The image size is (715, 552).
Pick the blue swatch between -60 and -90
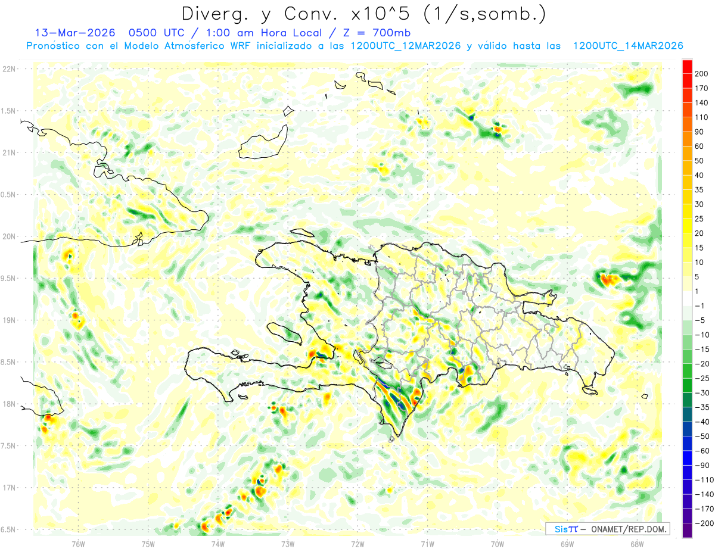[x=687, y=458]
